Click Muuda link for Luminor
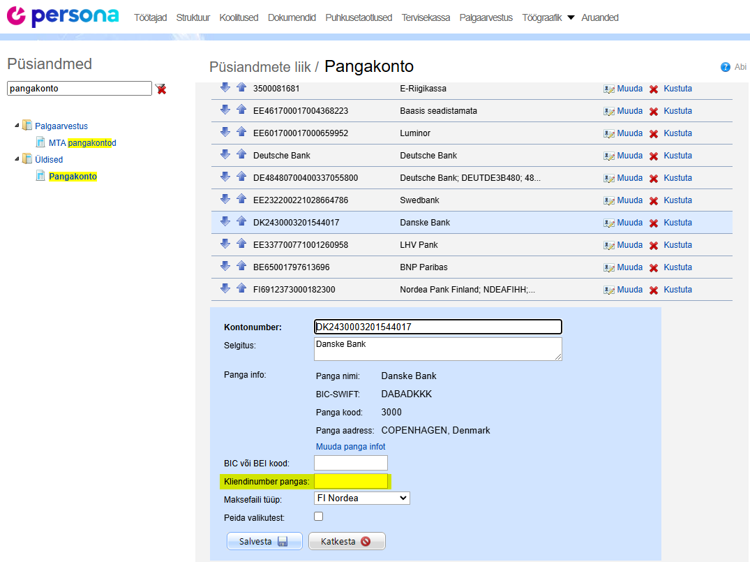The width and height of the screenshot is (750, 562). click(x=629, y=133)
